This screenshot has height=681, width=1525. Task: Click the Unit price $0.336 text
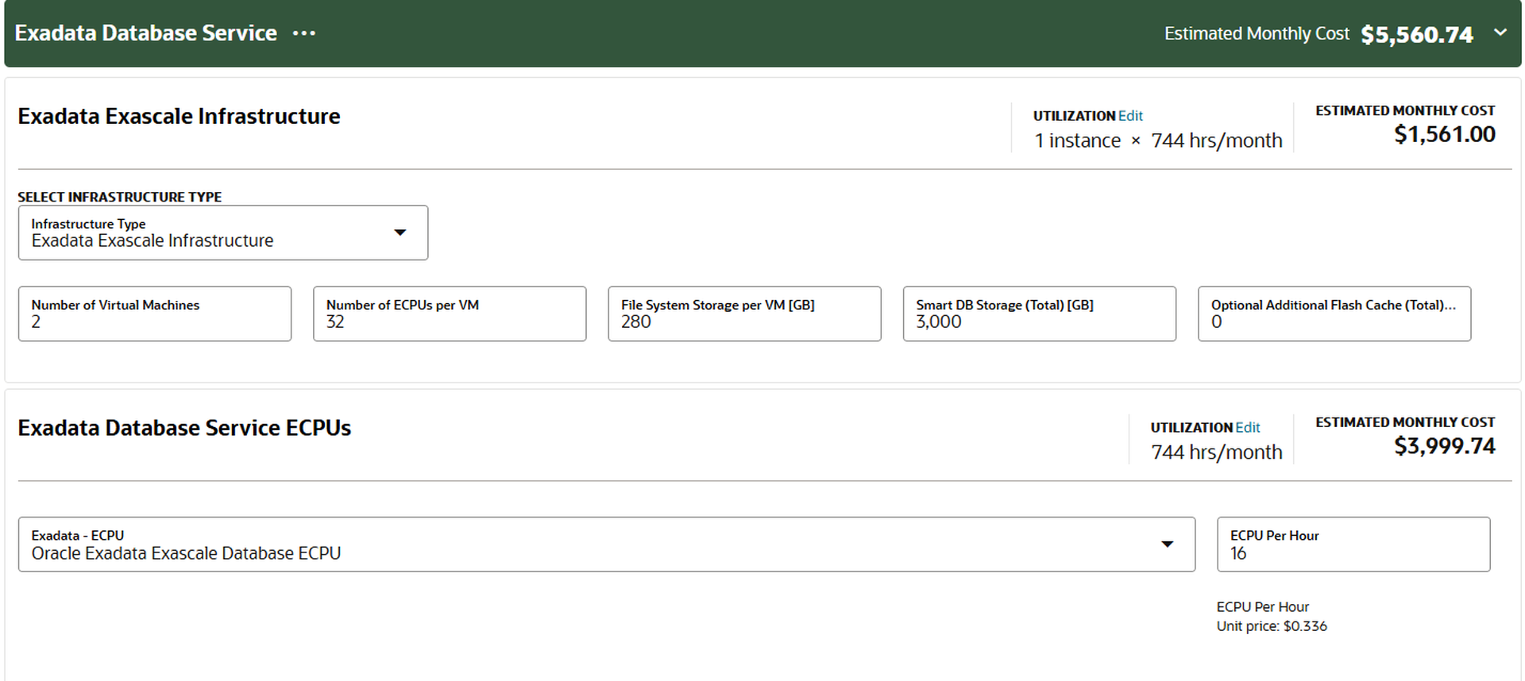coord(1272,626)
